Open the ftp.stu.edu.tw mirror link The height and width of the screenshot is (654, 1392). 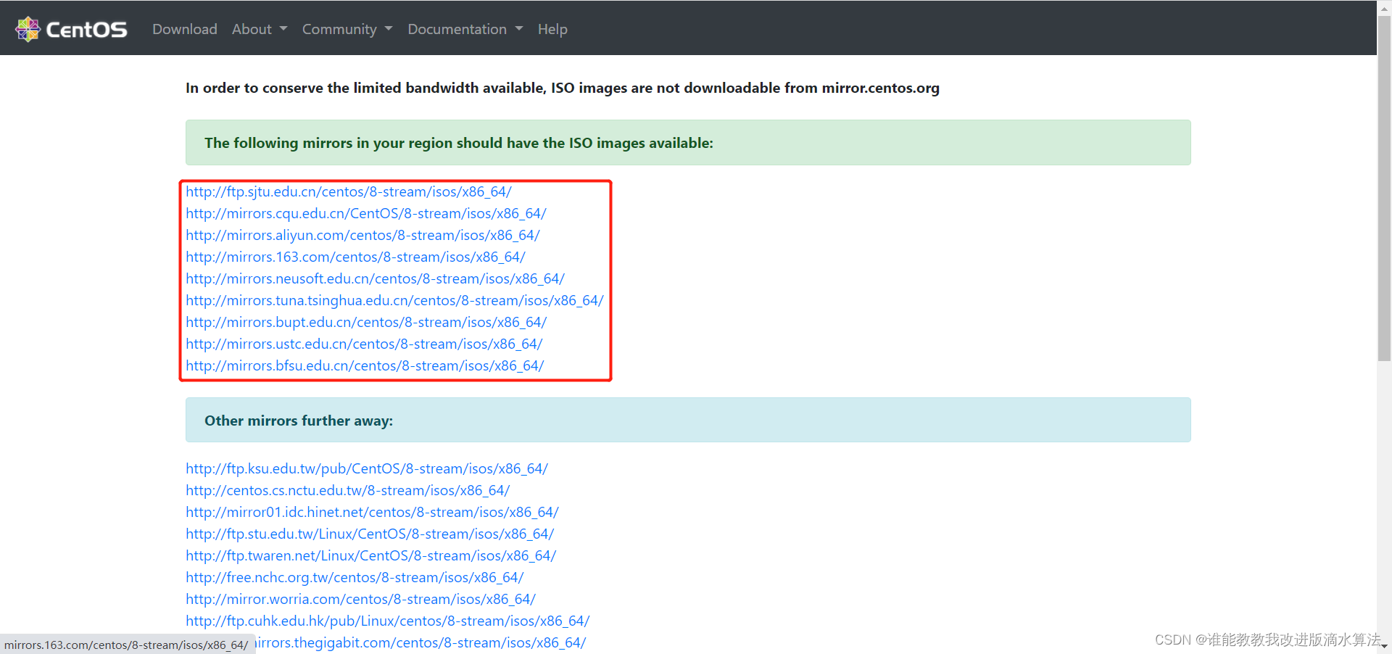pyautogui.click(x=370, y=534)
